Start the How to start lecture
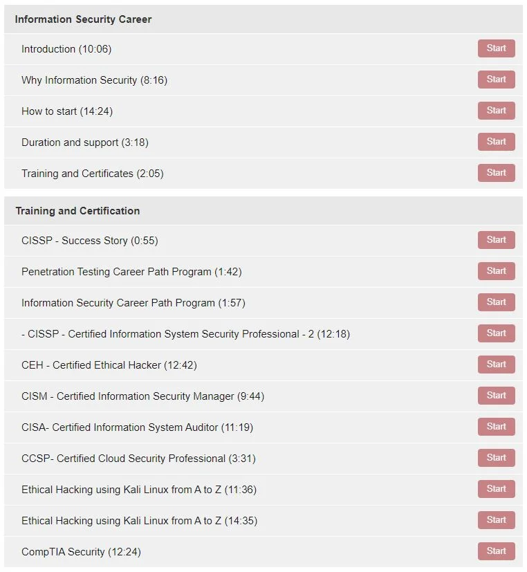Screen dimensions: 527x572 pyautogui.click(x=496, y=111)
